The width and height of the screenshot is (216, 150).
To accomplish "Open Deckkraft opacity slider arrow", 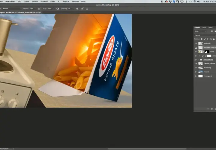I will (35, 9).
